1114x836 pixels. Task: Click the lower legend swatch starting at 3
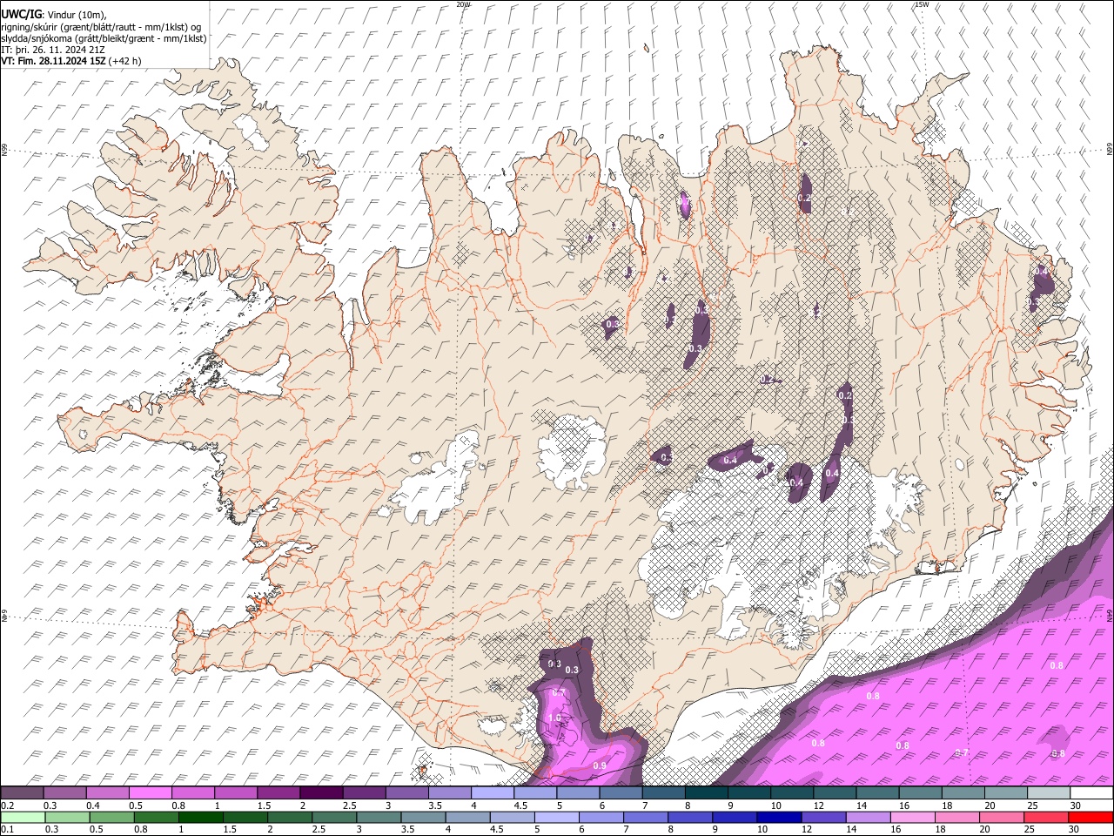[378, 817]
